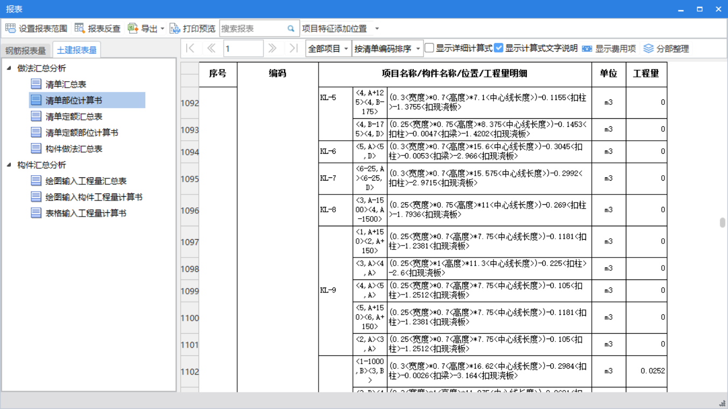
Task: Click the vertical scrollbar thumb
Action: point(722,223)
